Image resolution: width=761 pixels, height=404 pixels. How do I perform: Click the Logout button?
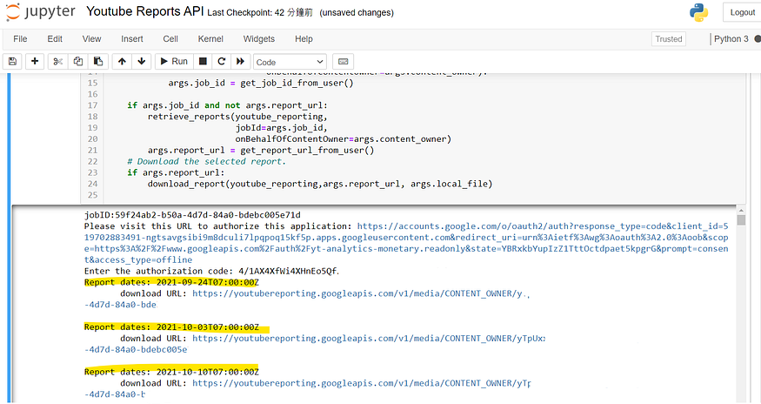[x=742, y=13]
